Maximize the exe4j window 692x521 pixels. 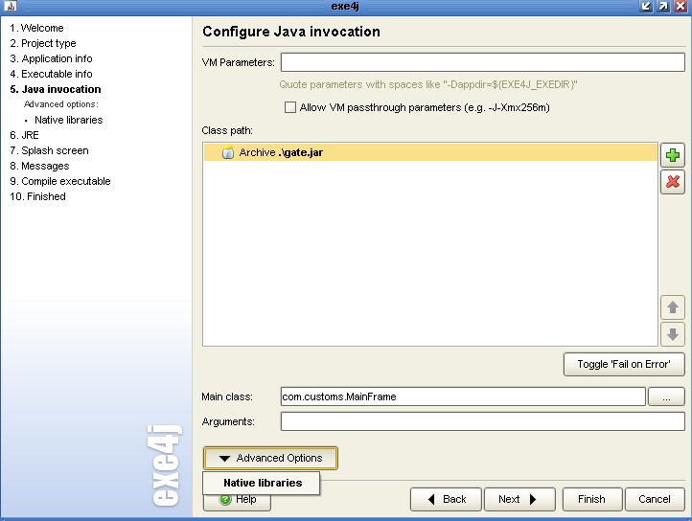click(x=664, y=6)
